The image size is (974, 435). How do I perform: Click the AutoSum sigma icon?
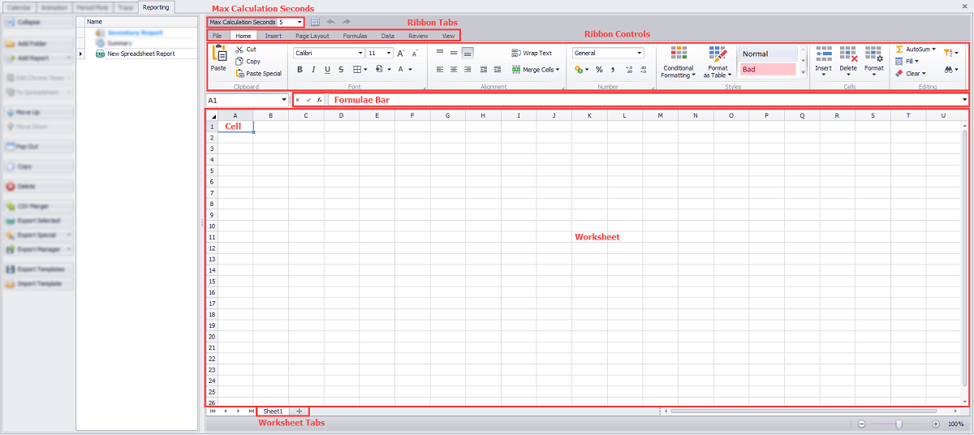(899, 50)
